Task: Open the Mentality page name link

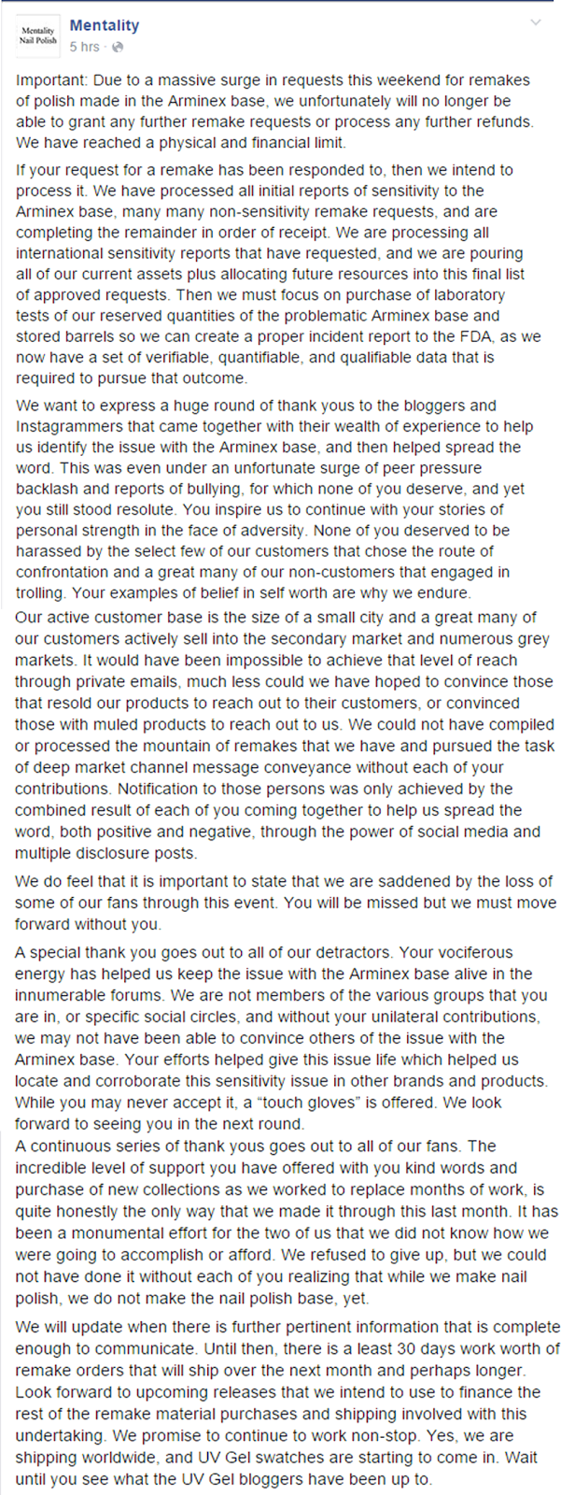Action: tap(104, 26)
